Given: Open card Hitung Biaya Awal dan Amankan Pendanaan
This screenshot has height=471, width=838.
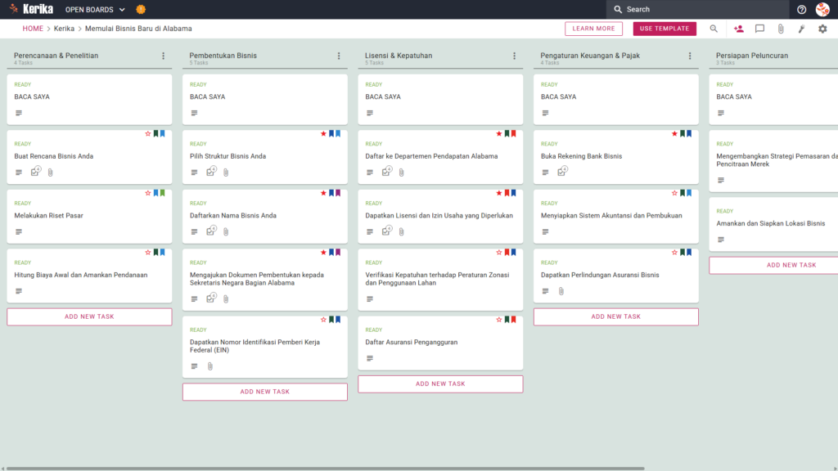Looking at the screenshot, I should tap(89, 276).
